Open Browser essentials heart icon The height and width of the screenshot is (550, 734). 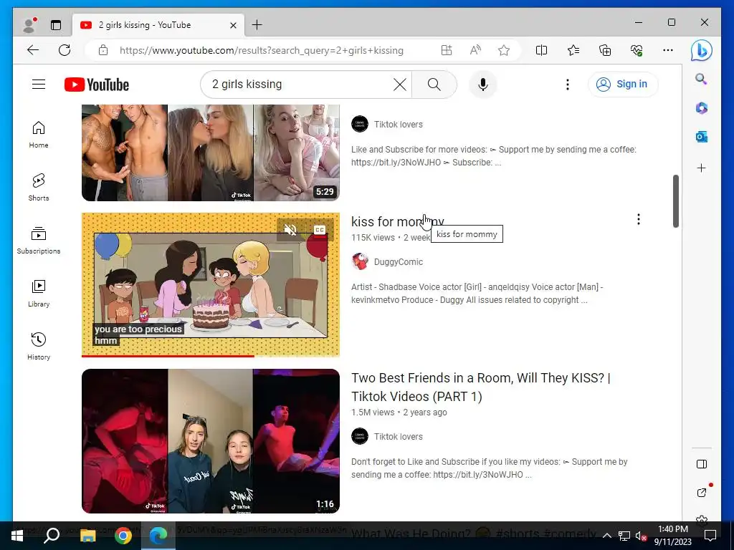coord(637,51)
